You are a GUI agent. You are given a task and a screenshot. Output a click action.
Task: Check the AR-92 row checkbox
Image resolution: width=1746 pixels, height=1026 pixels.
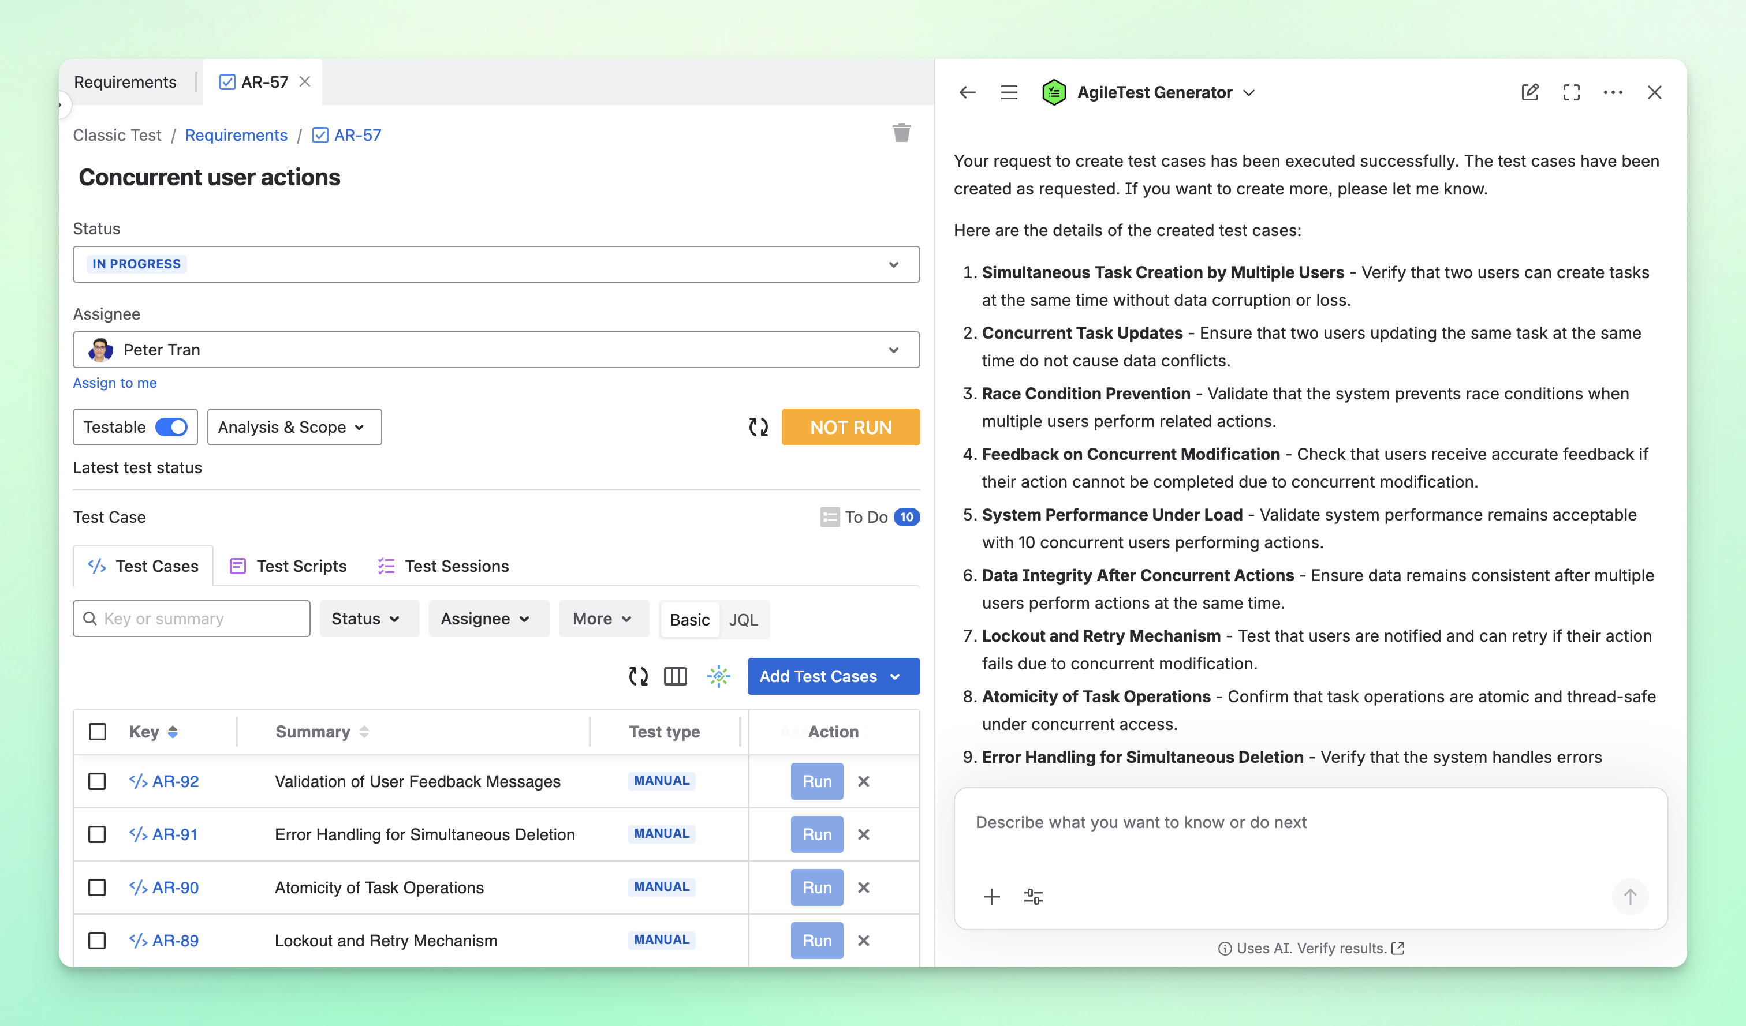click(97, 781)
